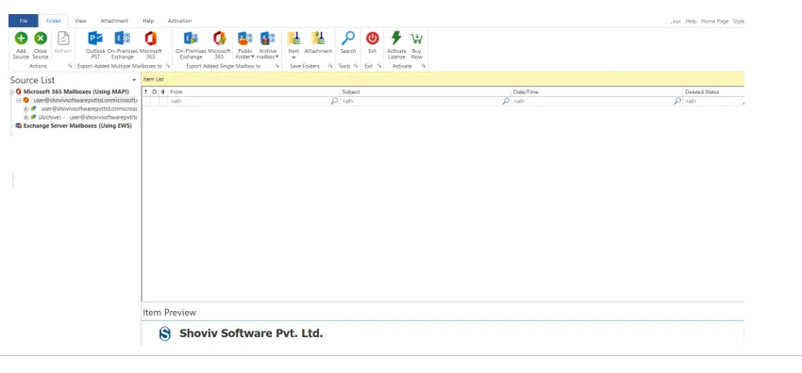Collapse the Microsoft 365 Mailboxes (Using MAPI) node
802x373 pixels.
11,92
